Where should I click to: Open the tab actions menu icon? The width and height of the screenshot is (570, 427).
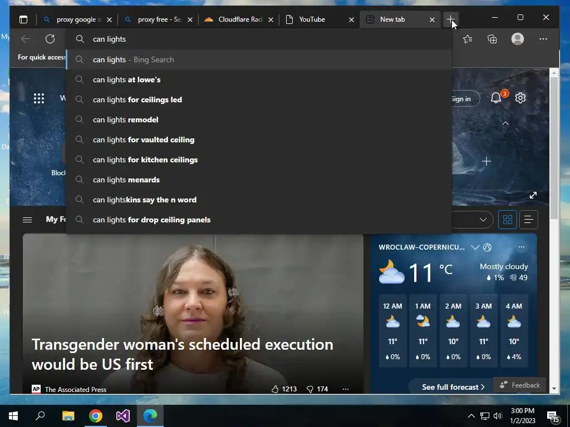point(23,19)
